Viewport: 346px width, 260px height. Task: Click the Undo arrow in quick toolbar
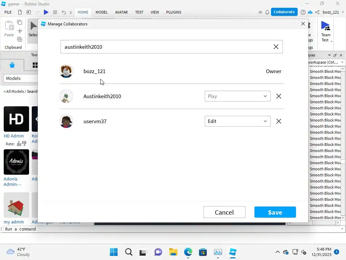[64, 12]
